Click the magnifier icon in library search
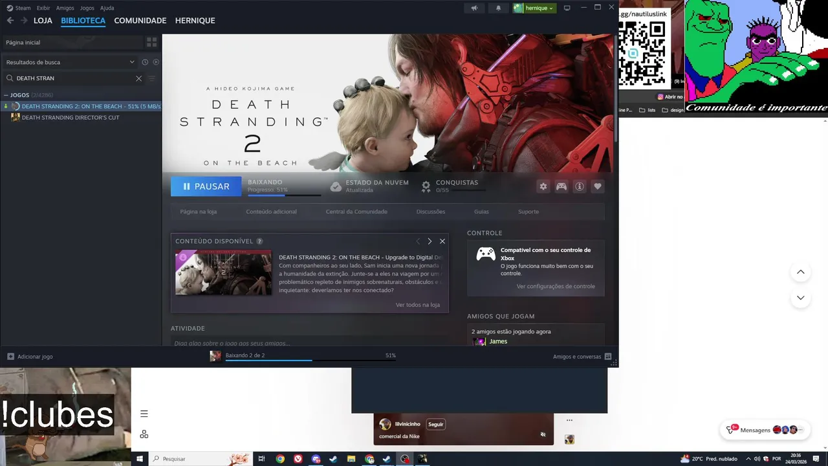This screenshot has width=828, height=466. click(x=10, y=78)
